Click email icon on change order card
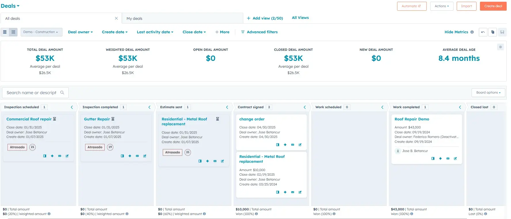The image size is (511, 219). 292,145
